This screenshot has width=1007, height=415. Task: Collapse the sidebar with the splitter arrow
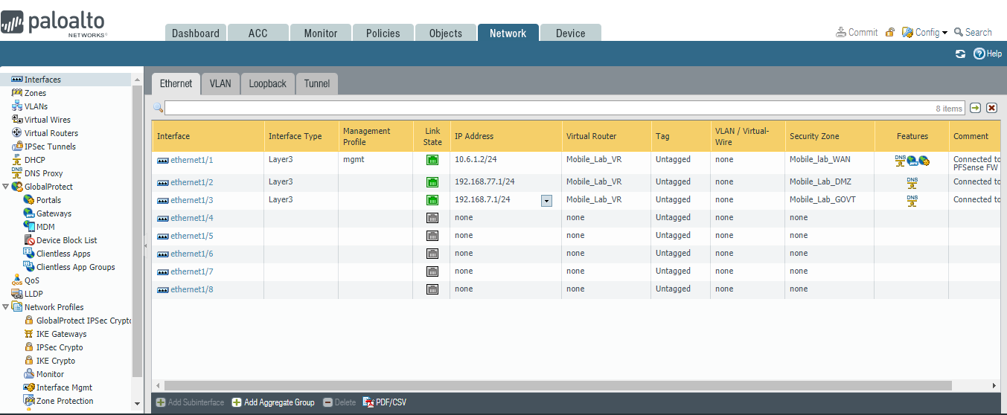tap(146, 245)
